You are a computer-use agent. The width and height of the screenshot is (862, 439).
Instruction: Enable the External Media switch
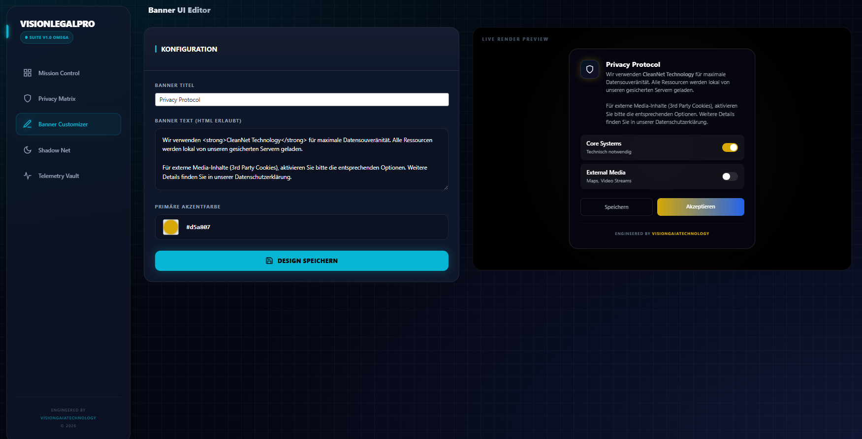tap(730, 176)
